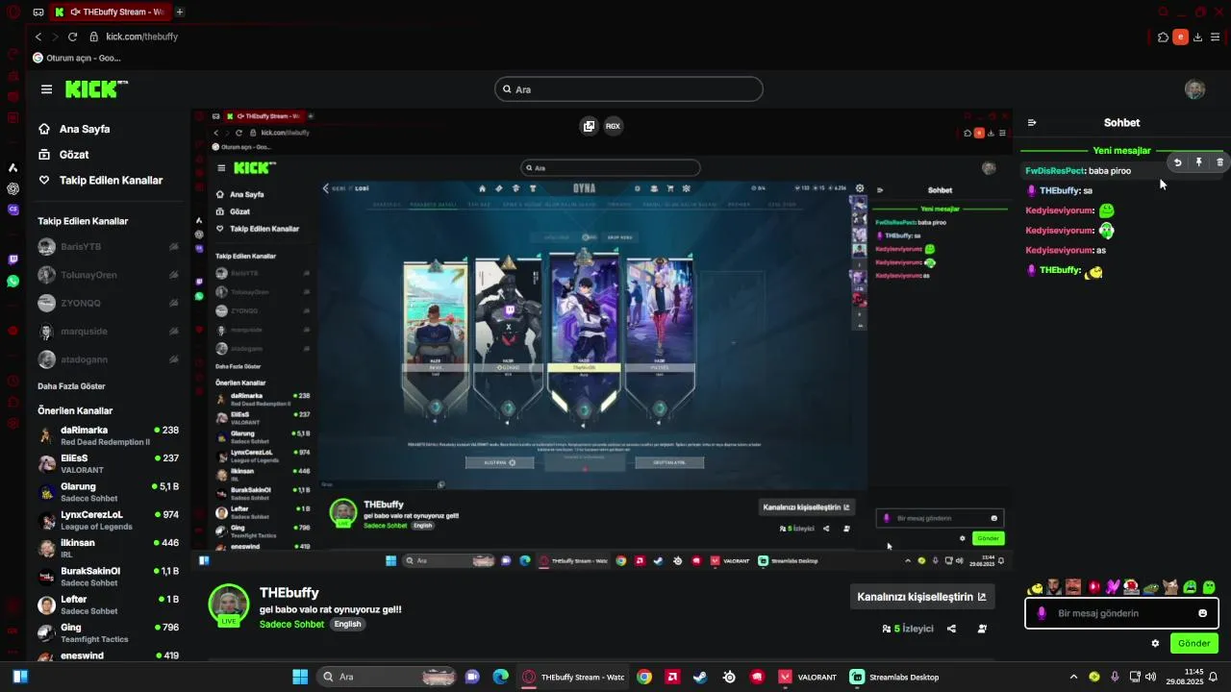Pin the baba piroo chat message
Viewport: 1231px width, 692px height.
click(1199, 162)
